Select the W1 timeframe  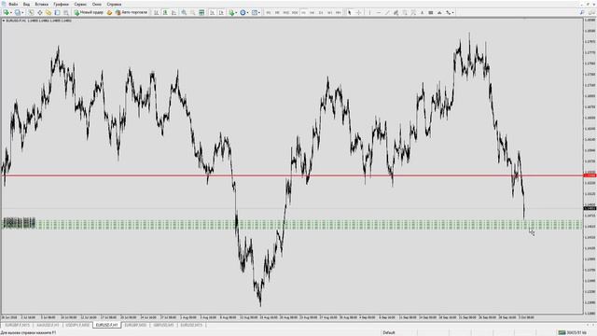pos(329,12)
